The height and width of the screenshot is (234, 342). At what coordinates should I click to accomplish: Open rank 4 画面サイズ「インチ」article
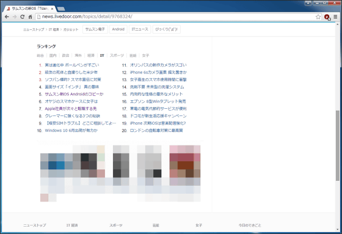[x=72, y=87]
